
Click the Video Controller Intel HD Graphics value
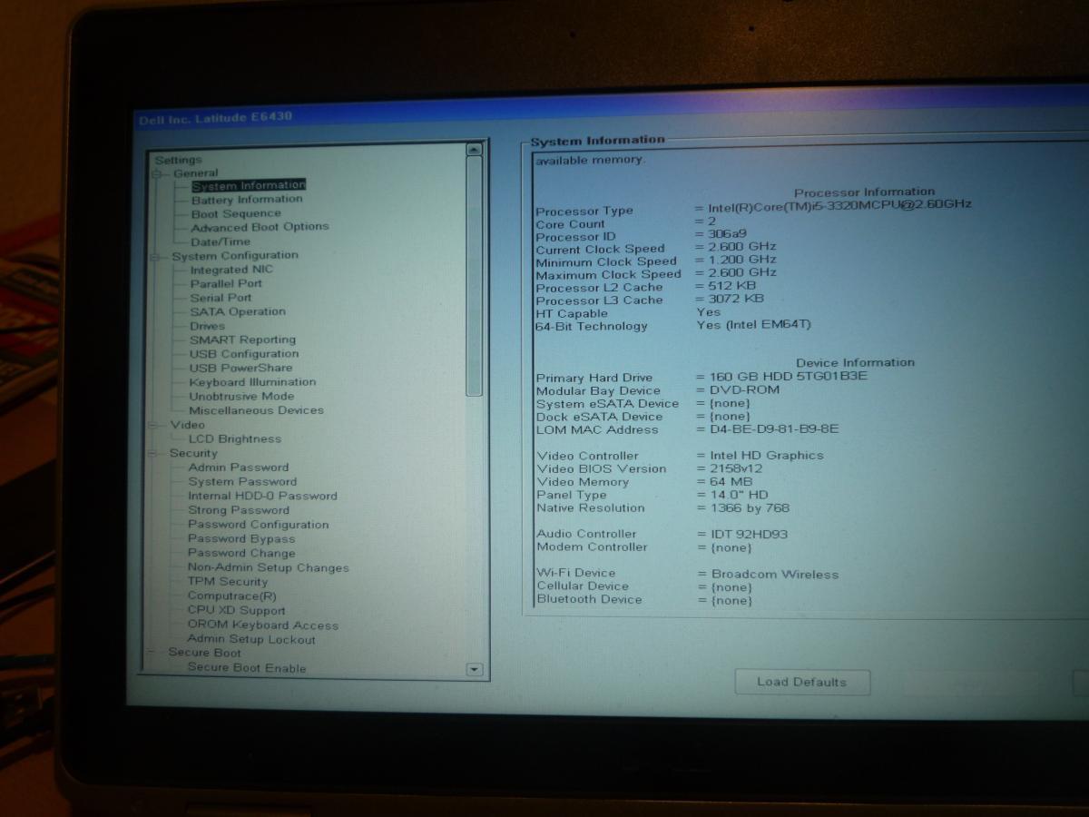tap(767, 456)
